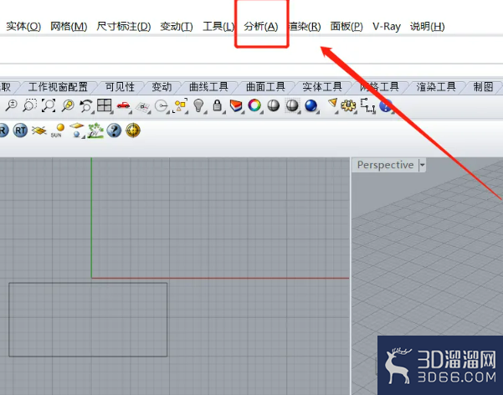Switch to the 可见性 toolbar tab
The width and height of the screenshot is (503, 395).
pos(121,87)
